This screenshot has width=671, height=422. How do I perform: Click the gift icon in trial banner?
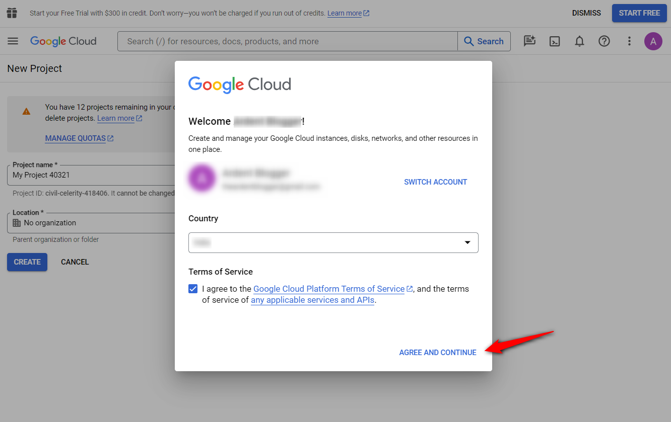click(x=12, y=13)
